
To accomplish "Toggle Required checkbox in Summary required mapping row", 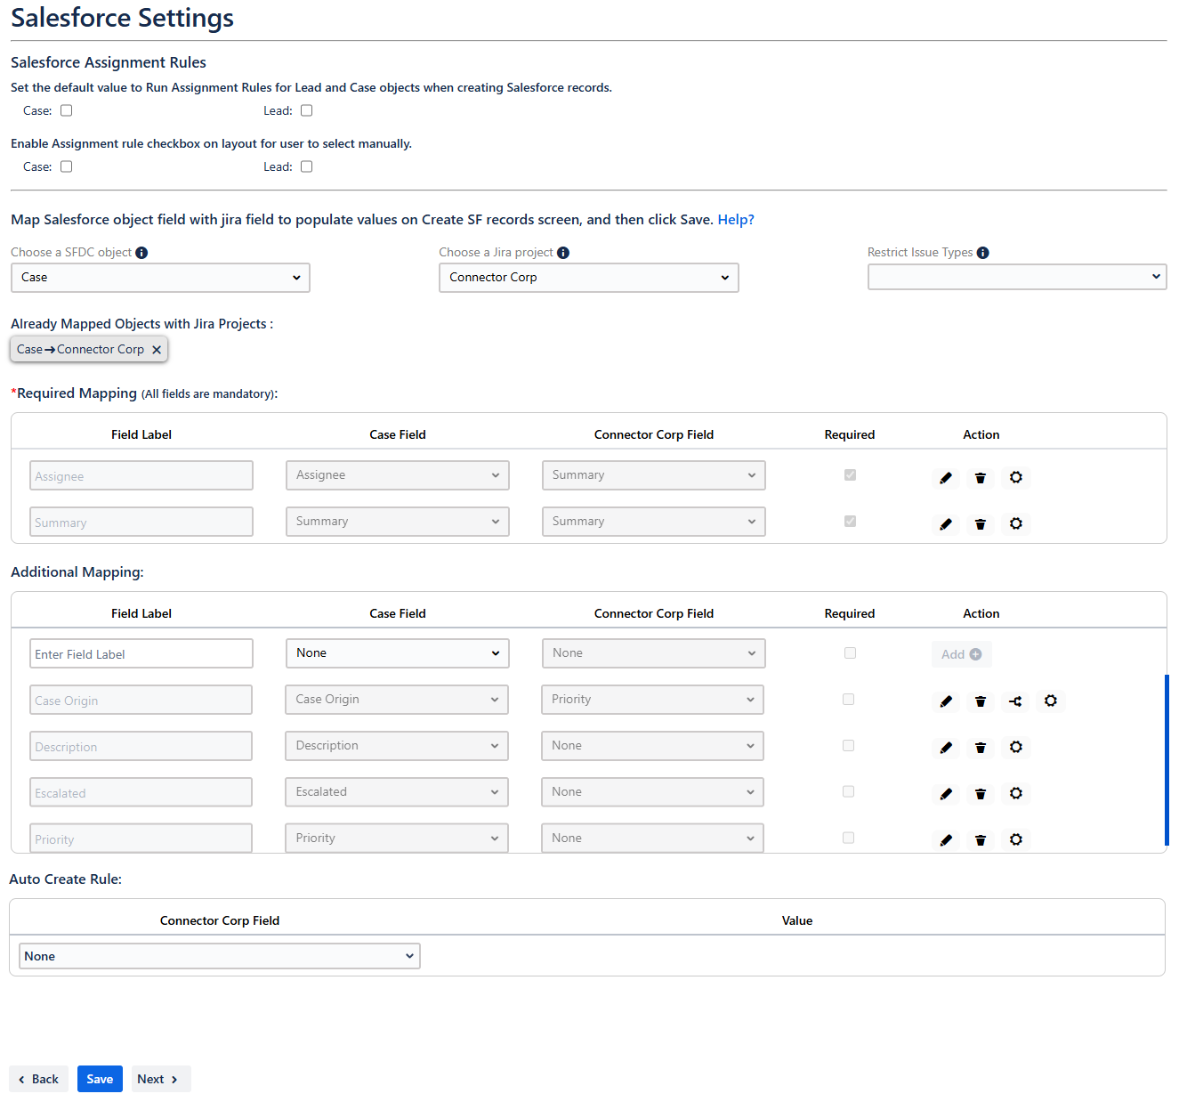I will tap(850, 522).
